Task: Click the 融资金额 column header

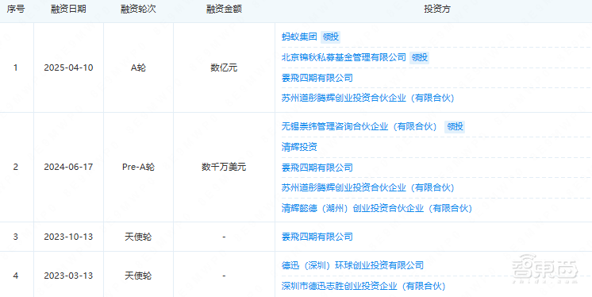Action: [224, 9]
